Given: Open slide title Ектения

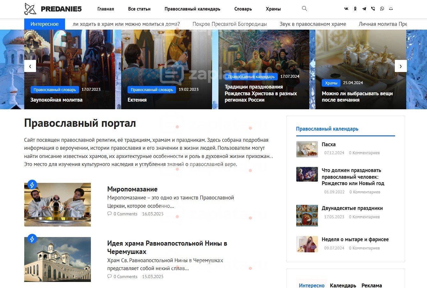Looking at the screenshot, I should tap(137, 100).
